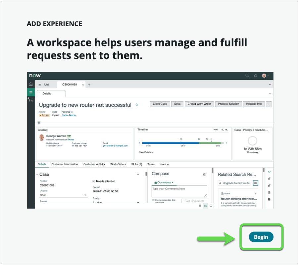298x265 pixels.
Task: Click the home icon in sidebar
Action: click(31, 84)
